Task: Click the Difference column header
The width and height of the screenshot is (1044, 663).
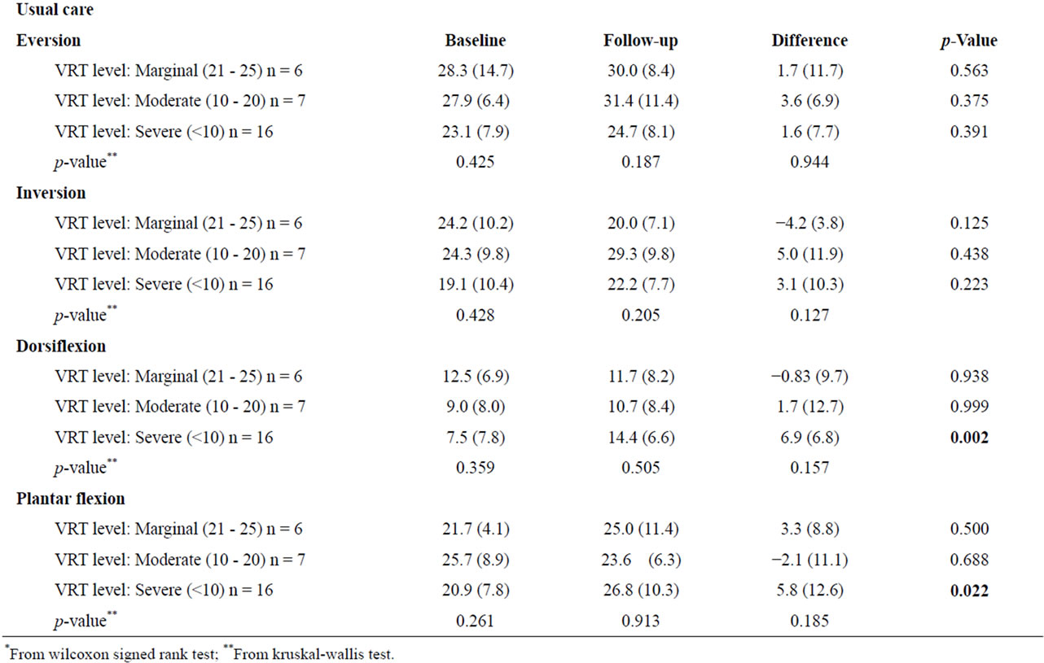Action: pos(809,41)
